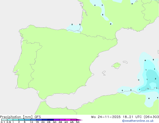Click the value 2 precipitation marker
This screenshot has width=159, height=123.
click(x=155, y=79)
